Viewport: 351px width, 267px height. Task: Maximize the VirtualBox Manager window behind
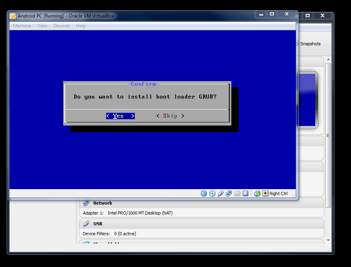click(x=308, y=15)
